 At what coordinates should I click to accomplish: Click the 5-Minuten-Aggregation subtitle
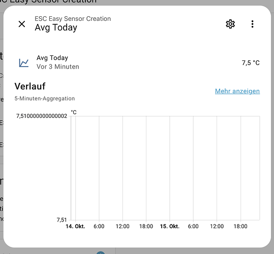pyautogui.click(x=45, y=99)
